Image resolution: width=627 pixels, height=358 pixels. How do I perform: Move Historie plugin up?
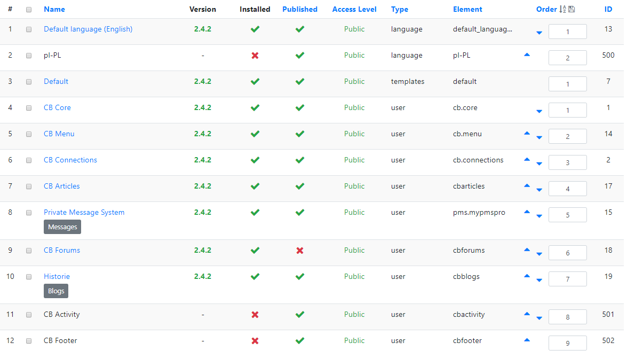[527, 276]
